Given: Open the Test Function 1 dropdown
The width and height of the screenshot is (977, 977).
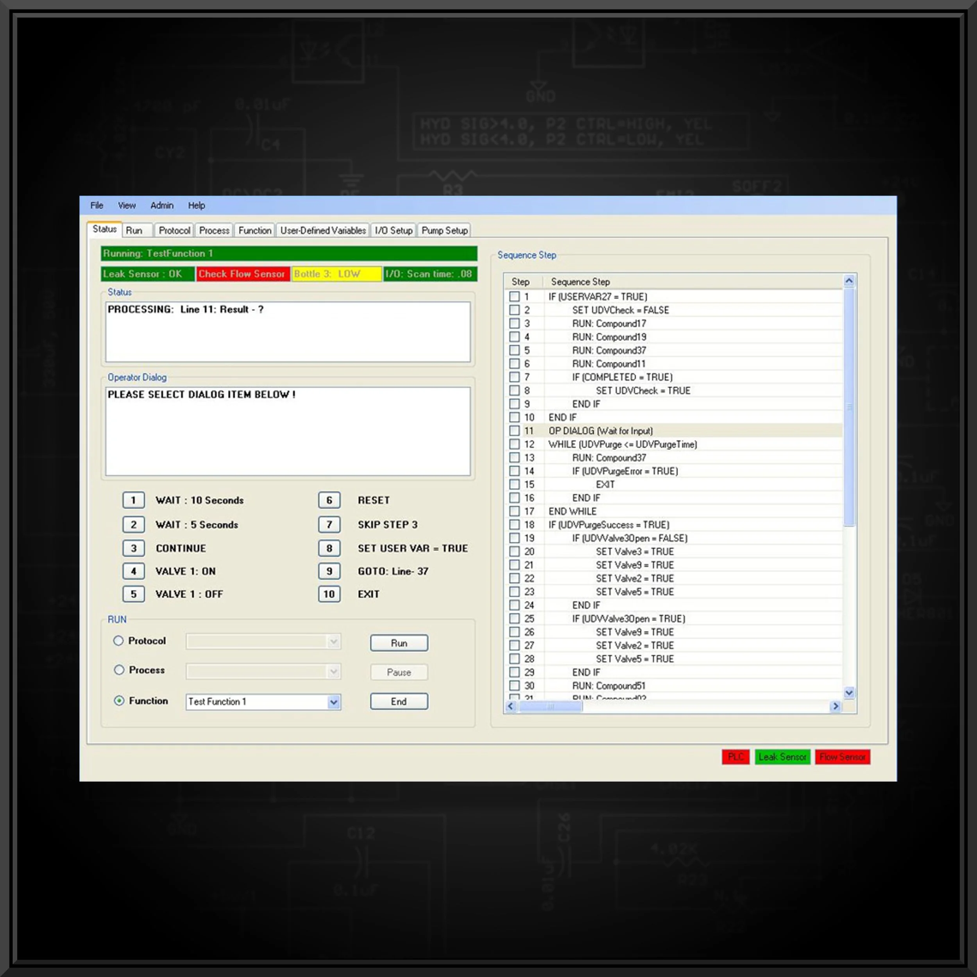Looking at the screenshot, I should point(333,702).
